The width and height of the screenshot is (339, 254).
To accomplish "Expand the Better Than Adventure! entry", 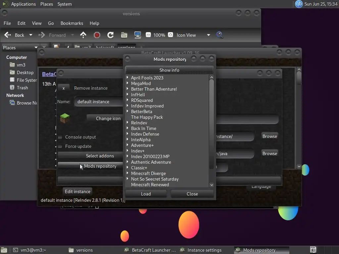I will click(127, 89).
